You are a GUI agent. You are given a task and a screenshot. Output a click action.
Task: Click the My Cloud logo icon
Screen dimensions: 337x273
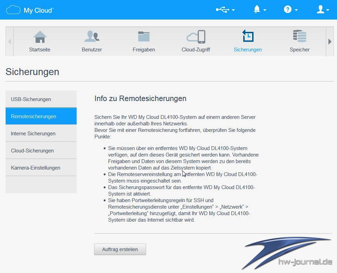tap(13, 10)
